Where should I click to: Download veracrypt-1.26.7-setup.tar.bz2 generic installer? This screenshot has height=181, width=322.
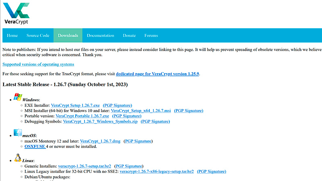[84, 166]
